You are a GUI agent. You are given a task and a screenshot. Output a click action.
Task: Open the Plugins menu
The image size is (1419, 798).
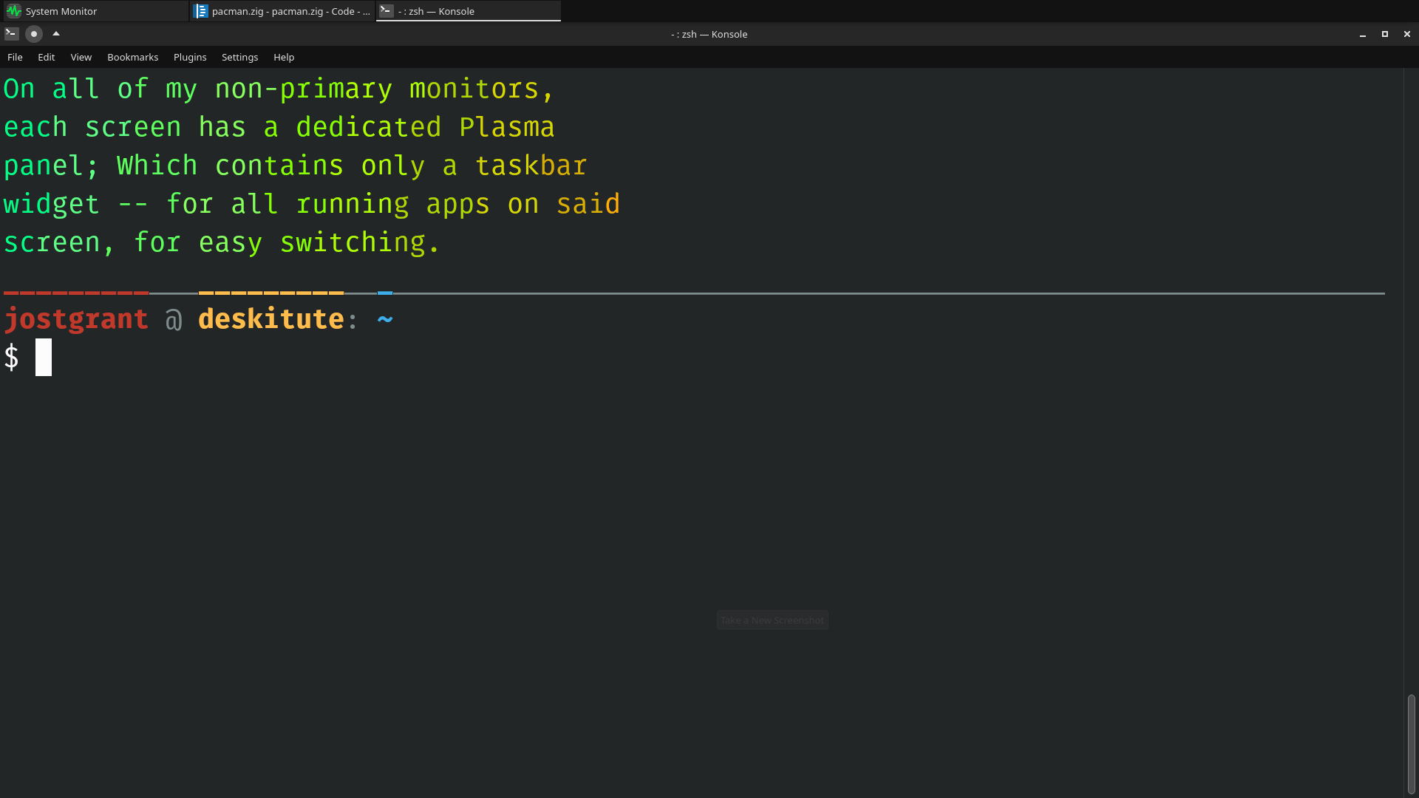(x=190, y=57)
